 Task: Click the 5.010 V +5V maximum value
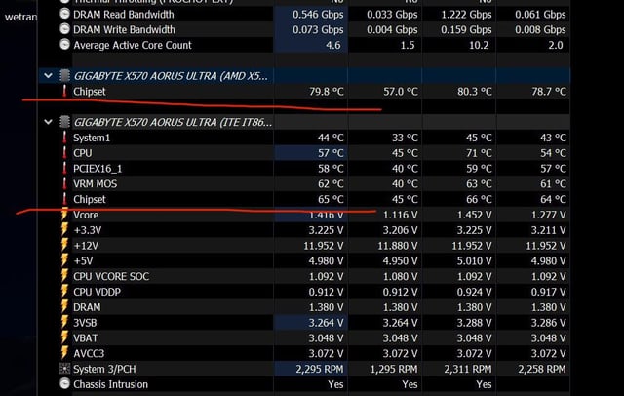tap(475, 261)
